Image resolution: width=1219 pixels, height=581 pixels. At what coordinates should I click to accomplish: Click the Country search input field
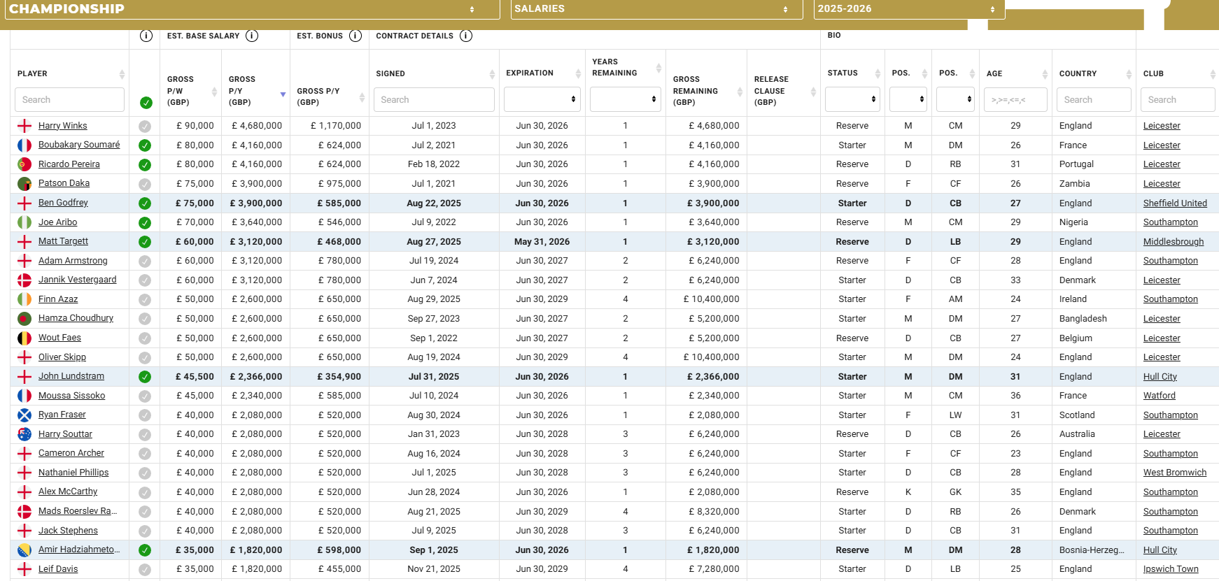pos(1093,100)
